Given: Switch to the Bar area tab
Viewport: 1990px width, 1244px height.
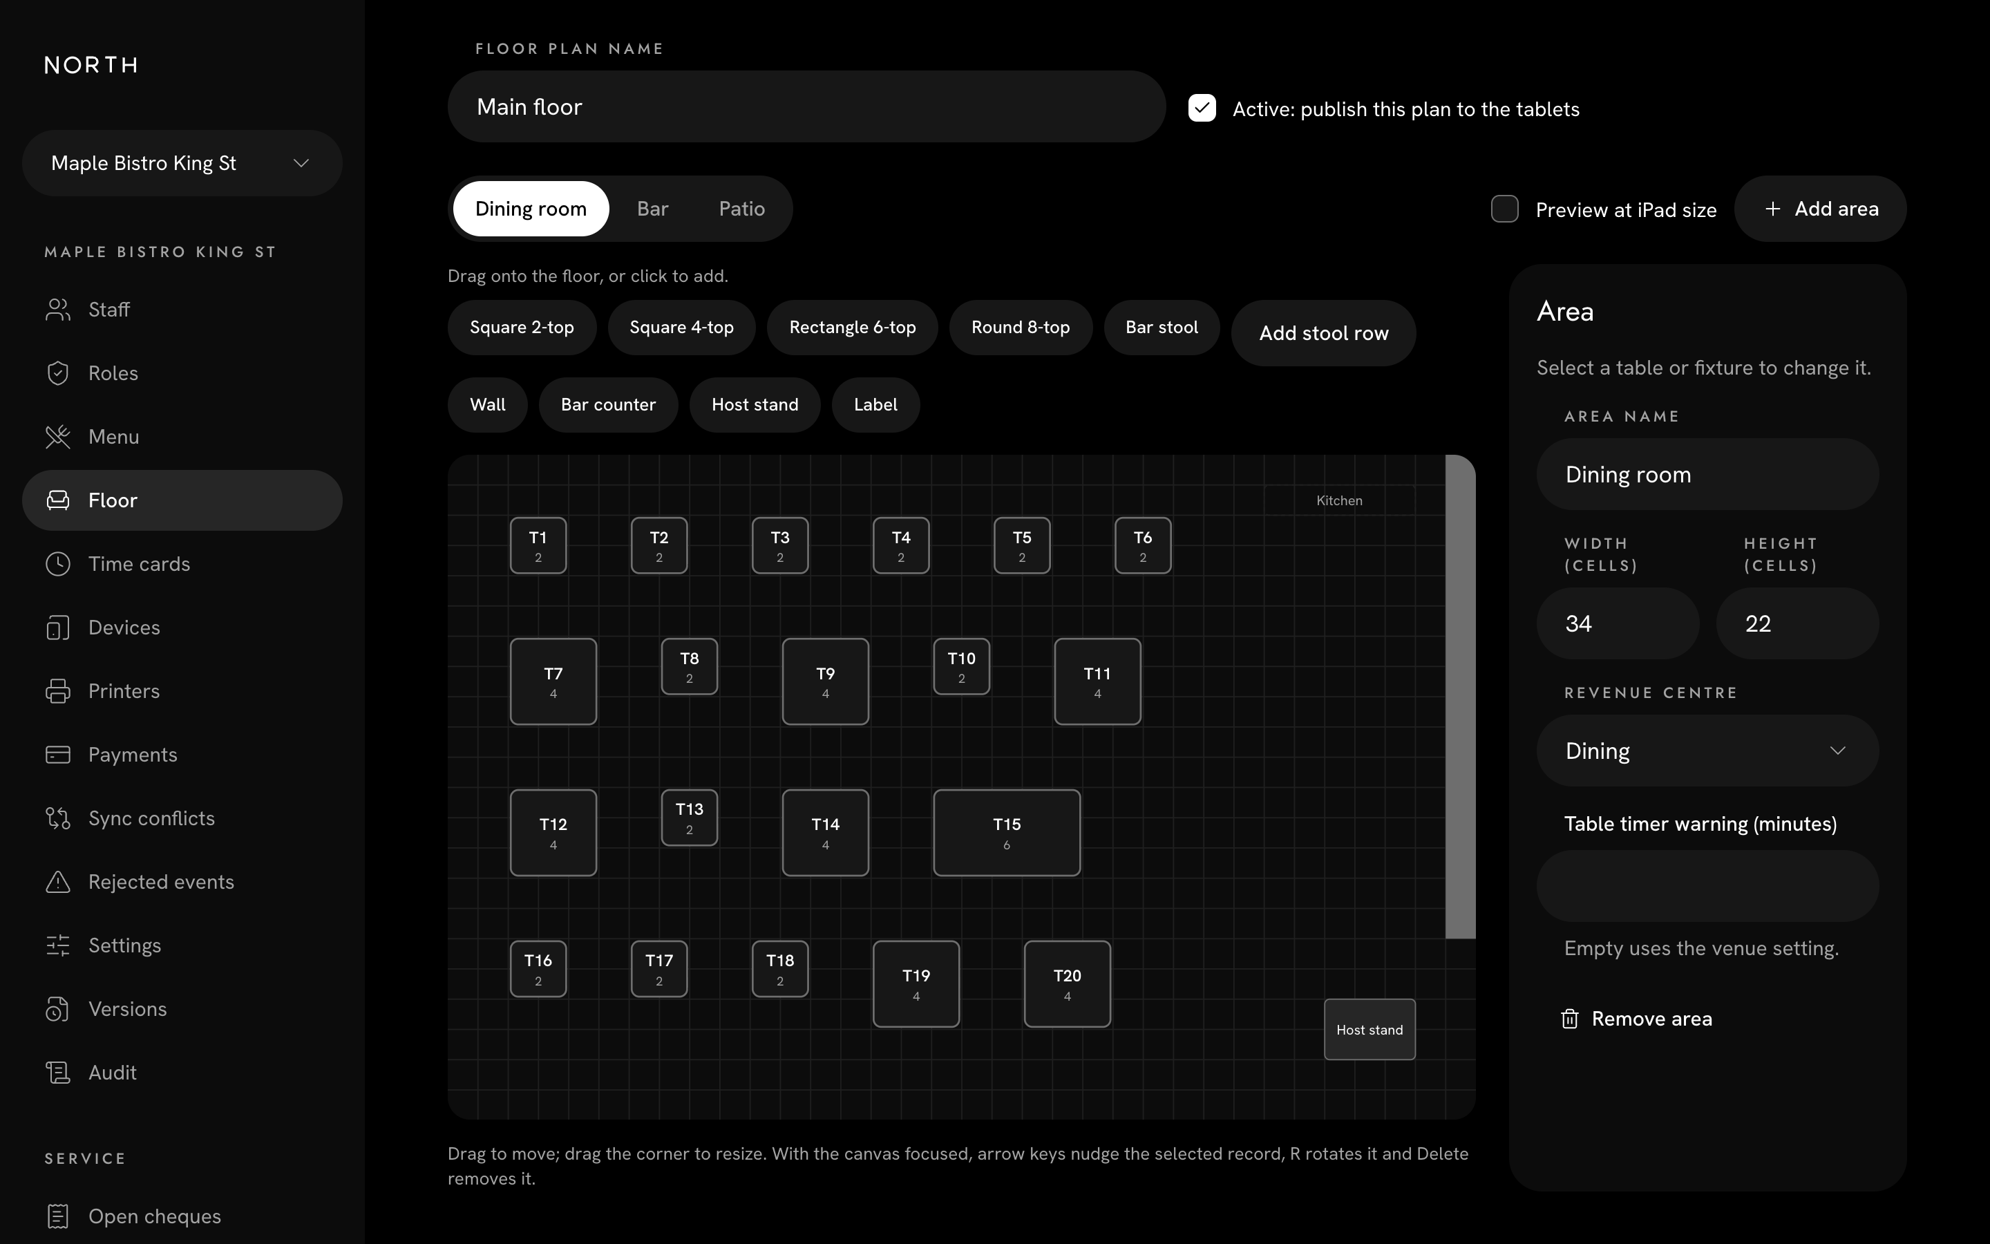Looking at the screenshot, I should [x=652, y=209].
